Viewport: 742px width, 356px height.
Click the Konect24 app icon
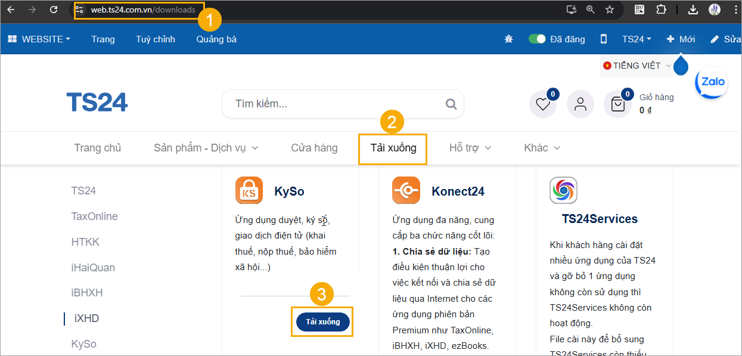tap(406, 190)
